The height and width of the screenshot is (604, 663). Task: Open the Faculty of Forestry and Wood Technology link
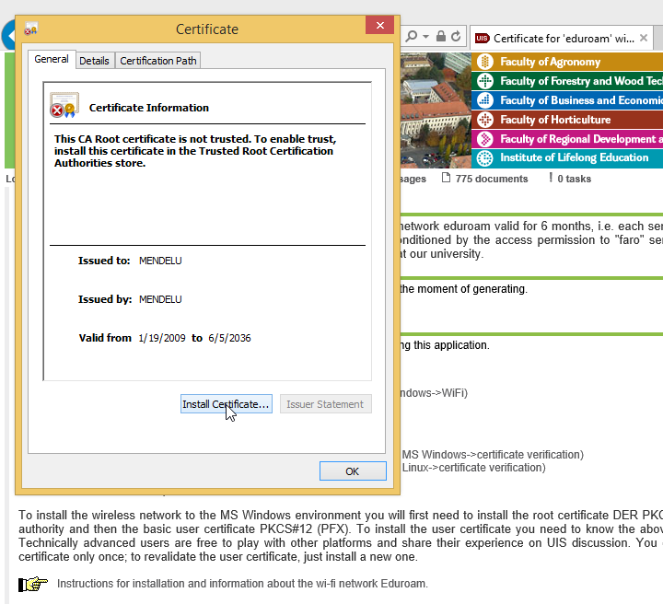pos(581,81)
